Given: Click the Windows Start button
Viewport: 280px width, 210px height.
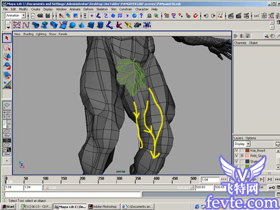Looking at the screenshot, I should (8, 207).
